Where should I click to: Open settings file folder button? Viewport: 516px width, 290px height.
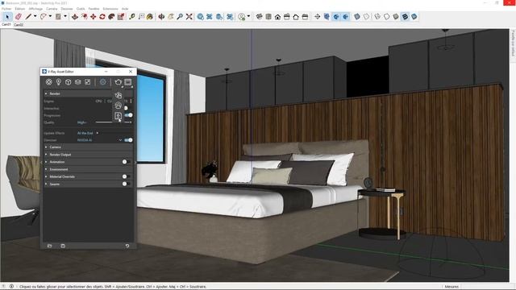[50, 246]
